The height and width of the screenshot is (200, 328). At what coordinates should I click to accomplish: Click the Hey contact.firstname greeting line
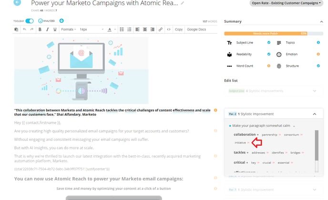click(x=38, y=123)
